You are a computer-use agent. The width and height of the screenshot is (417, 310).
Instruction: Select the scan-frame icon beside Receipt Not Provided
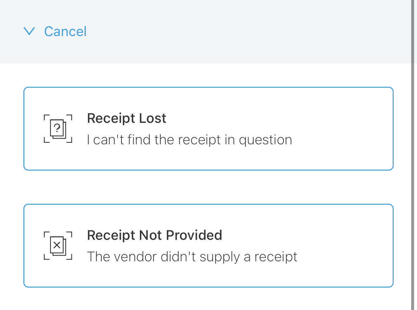coord(58,245)
